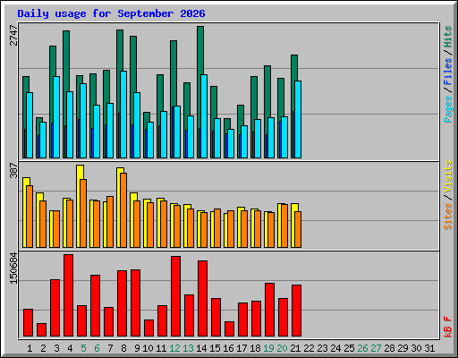Select the red KB bar for day 12
The width and height of the screenshot is (458, 358).
(x=175, y=296)
